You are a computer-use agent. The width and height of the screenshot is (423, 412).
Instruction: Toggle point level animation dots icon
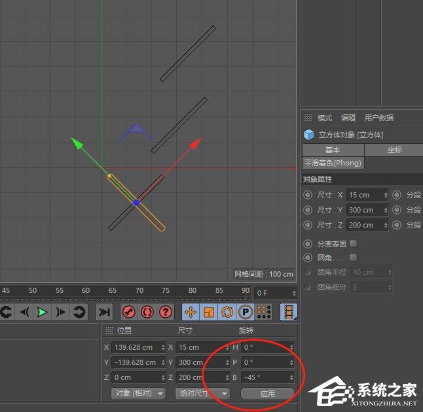[264, 312]
